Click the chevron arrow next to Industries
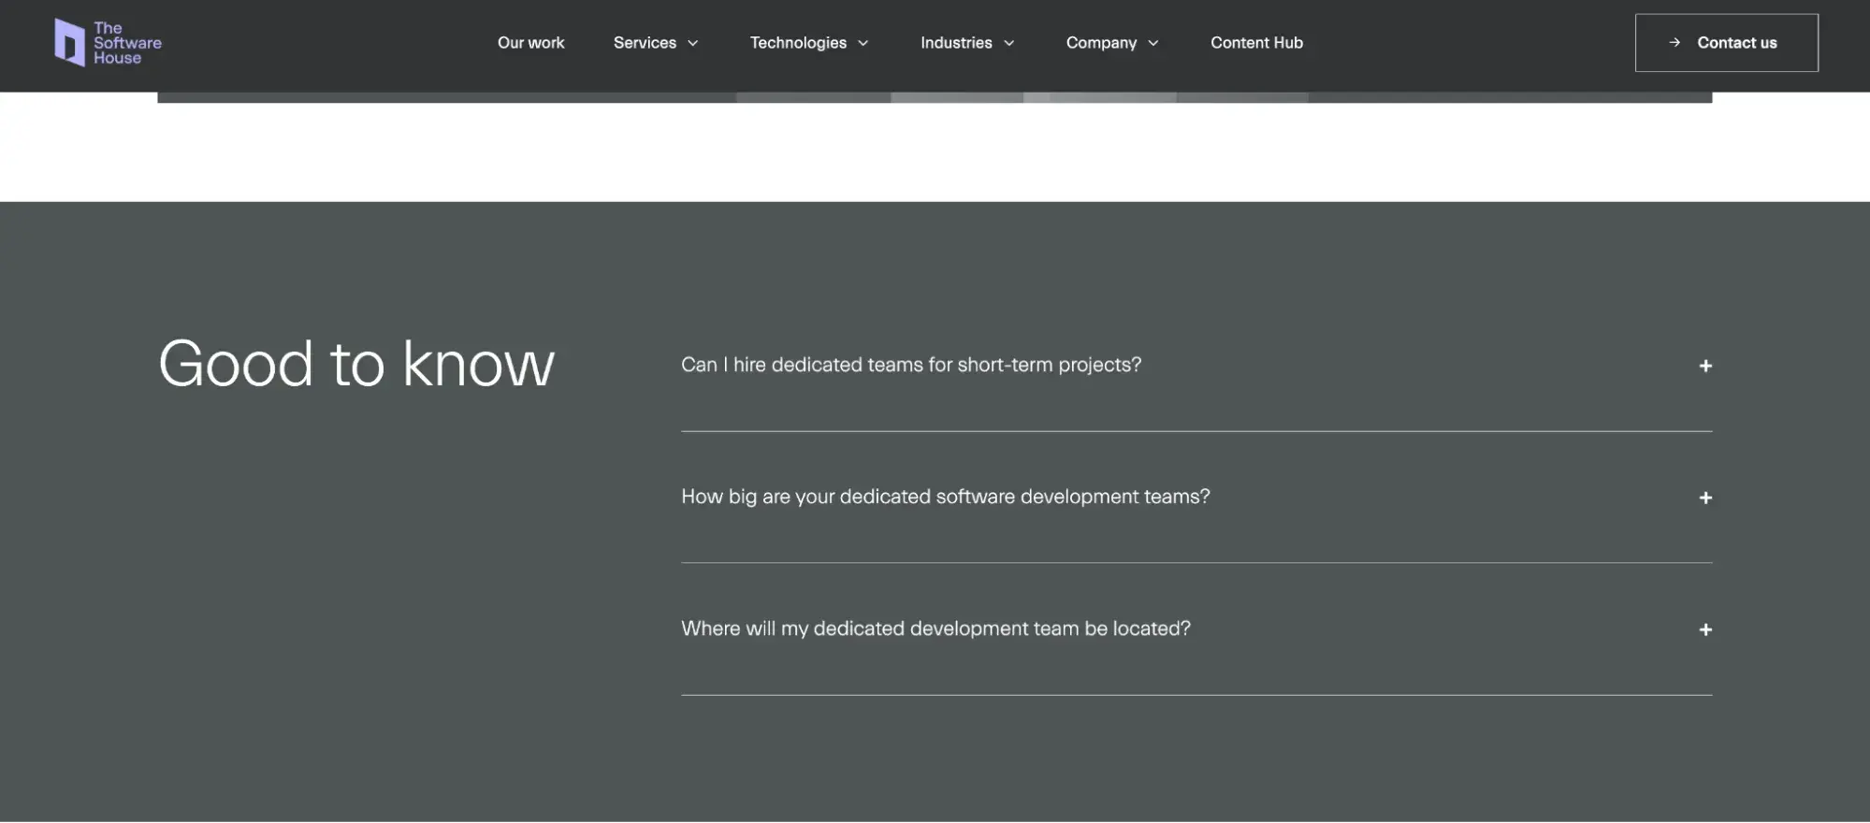 1009,43
